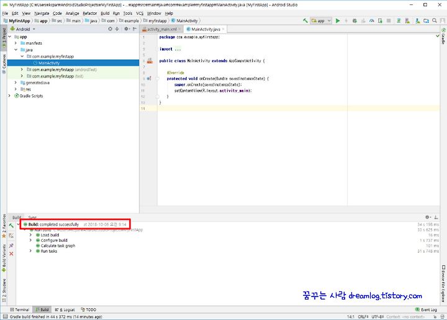Run the app with green play button

click(x=338, y=20)
